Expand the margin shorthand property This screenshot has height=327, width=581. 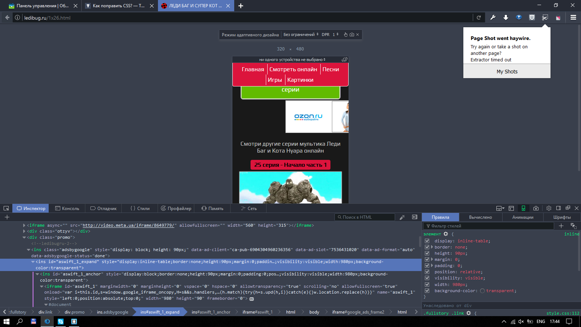tap(432, 259)
